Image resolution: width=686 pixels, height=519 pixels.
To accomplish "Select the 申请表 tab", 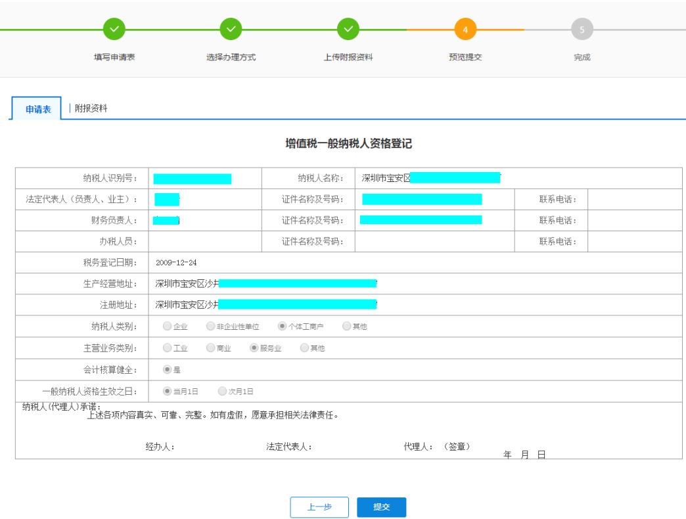I will (38, 110).
